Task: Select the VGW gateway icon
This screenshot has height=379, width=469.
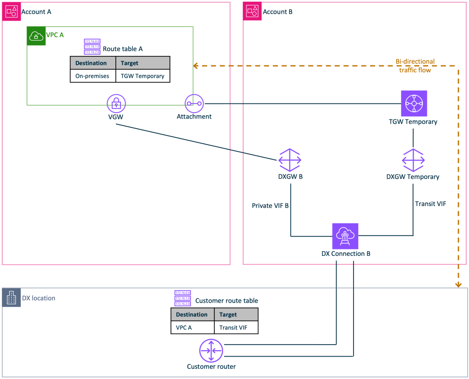Action: pos(116,103)
